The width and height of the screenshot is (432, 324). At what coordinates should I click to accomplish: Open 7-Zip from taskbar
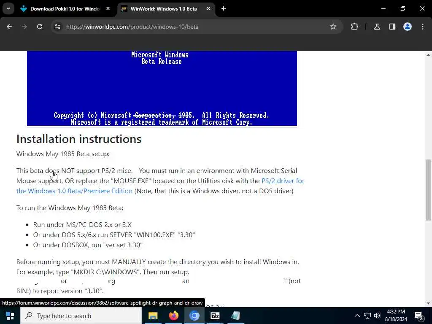215,316
